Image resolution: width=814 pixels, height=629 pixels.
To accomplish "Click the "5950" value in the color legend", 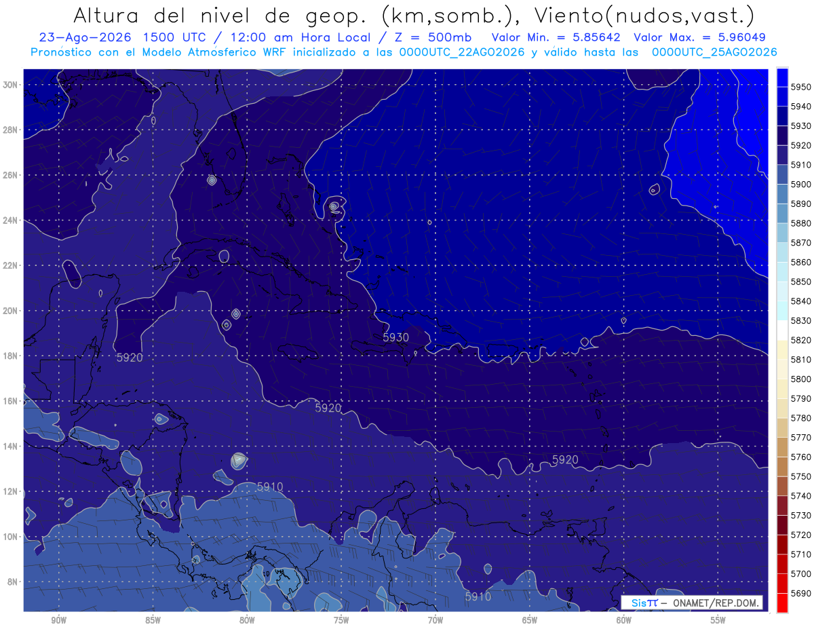I will point(800,87).
